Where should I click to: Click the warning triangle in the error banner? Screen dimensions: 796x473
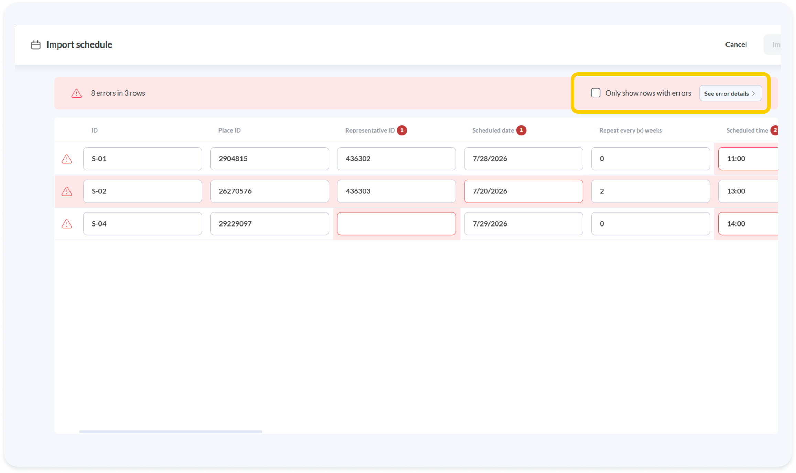pyautogui.click(x=76, y=93)
